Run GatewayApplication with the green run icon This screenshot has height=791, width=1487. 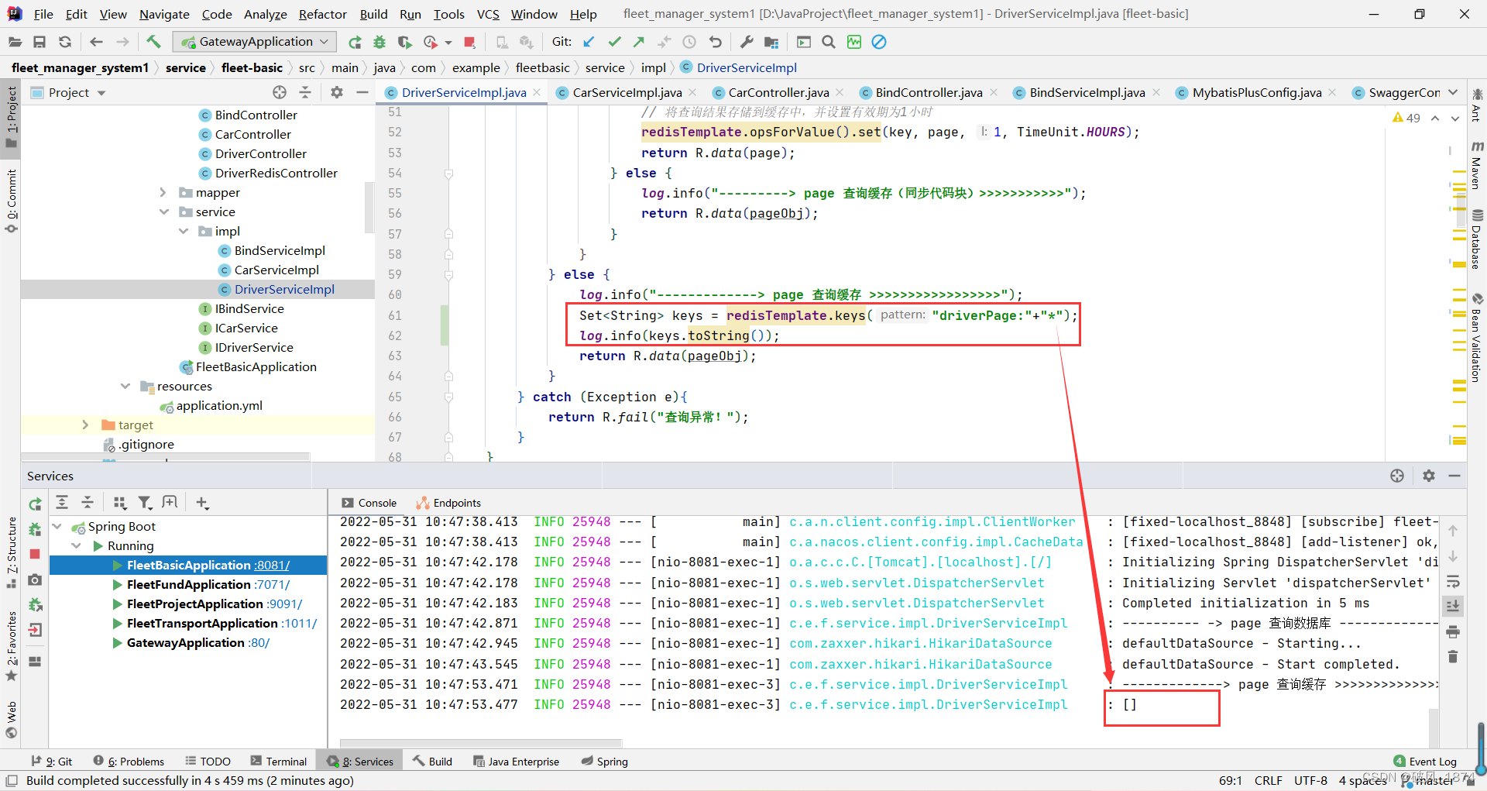coord(355,42)
